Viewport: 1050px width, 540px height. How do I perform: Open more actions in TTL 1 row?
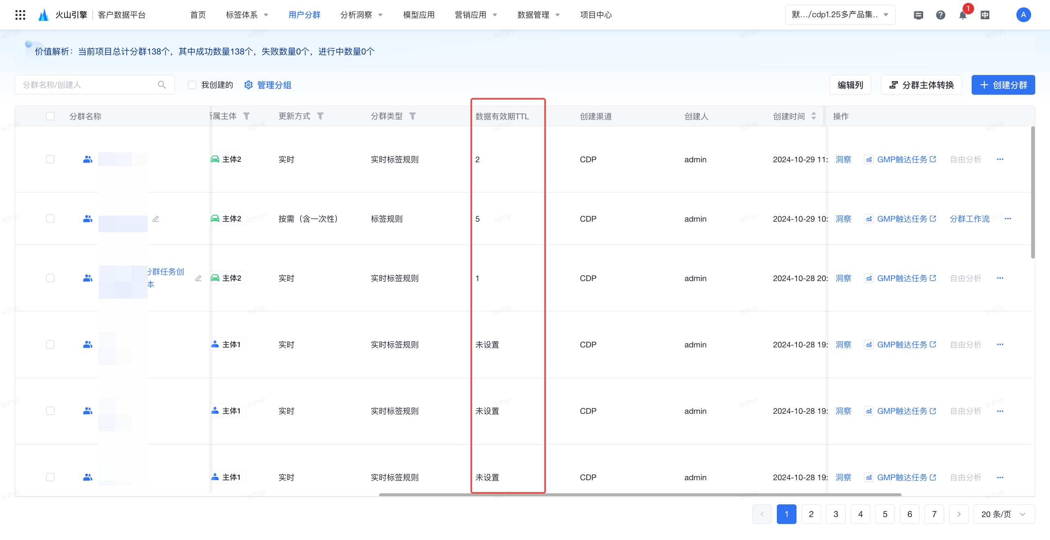[x=1000, y=278]
